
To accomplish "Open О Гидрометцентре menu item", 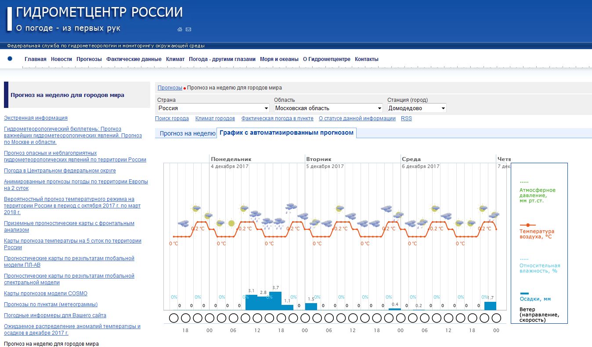I will point(327,59).
